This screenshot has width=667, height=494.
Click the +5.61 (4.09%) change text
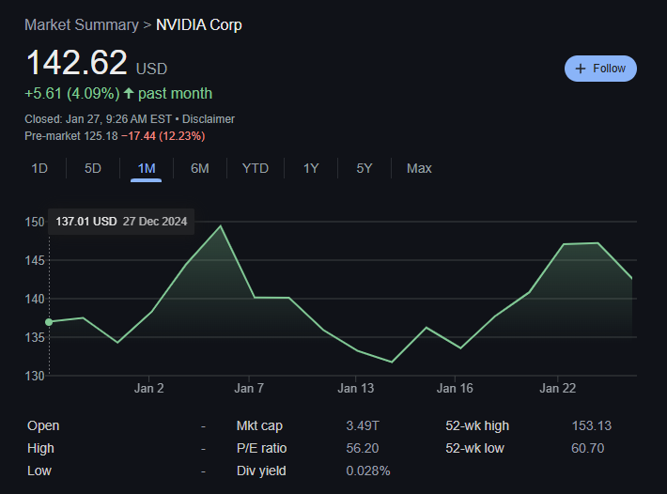pos(72,94)
